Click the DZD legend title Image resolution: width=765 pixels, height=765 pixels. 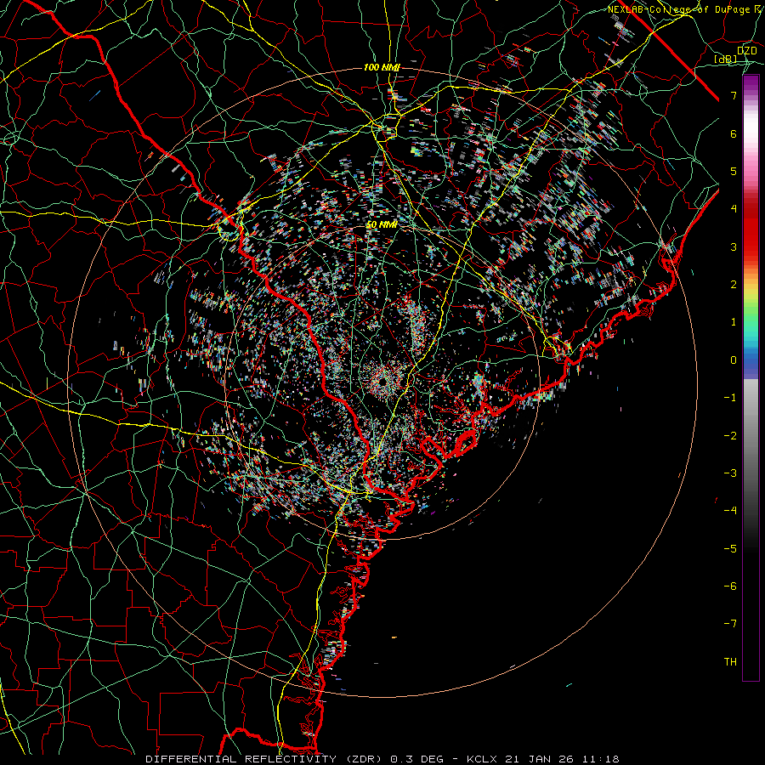(746, 51)
